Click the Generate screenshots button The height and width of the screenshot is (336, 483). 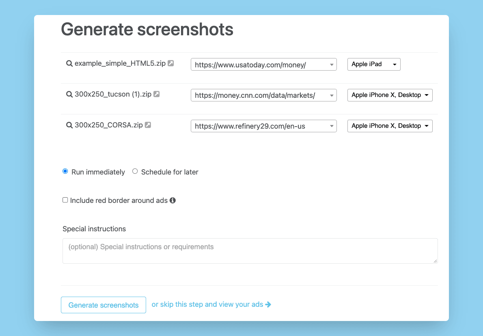(103, 305)
